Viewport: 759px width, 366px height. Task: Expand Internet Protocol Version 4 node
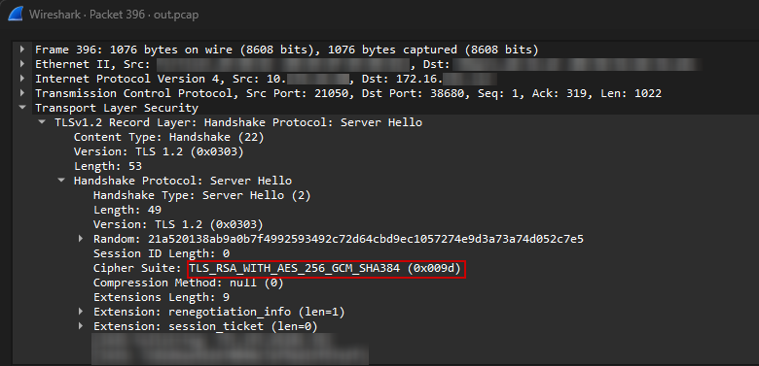pos(22,79)
